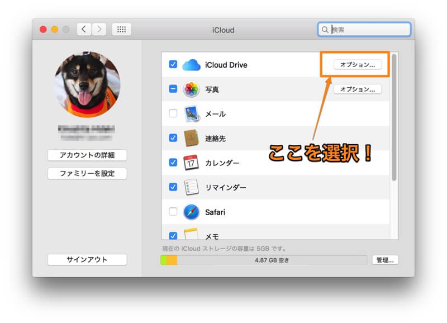Uncheck the 連絡先 checkbox

pos(173,137)
